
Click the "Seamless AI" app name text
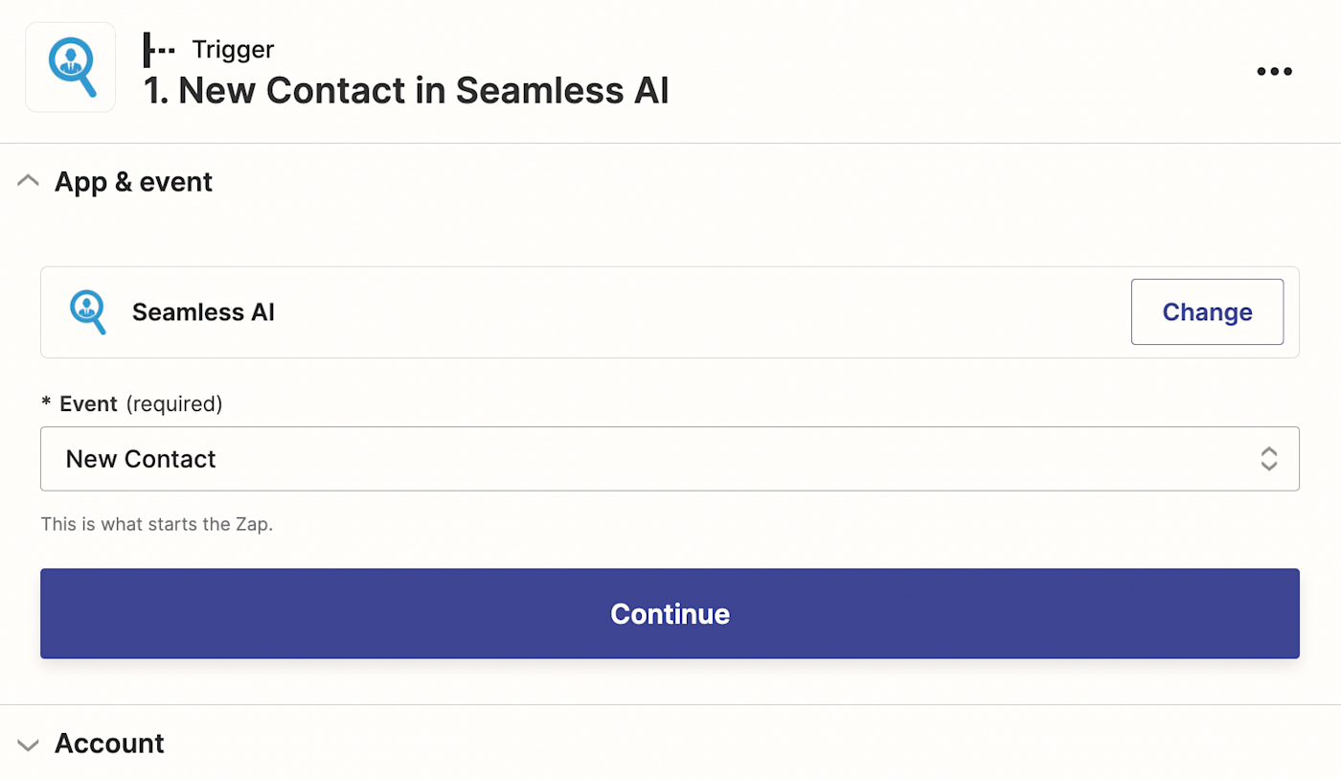(203, 312)
